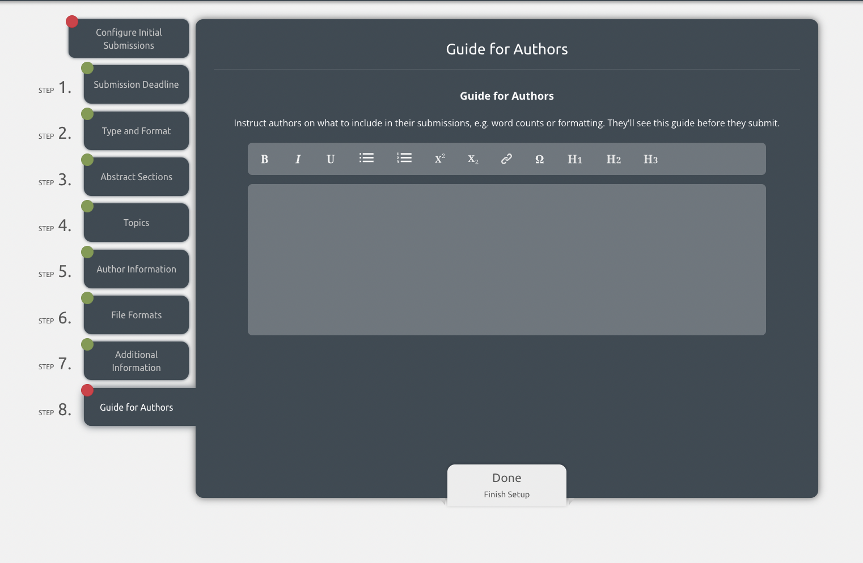Apply italic formatting
Viewport: 863px width, 563px height.
pos(298,159)
